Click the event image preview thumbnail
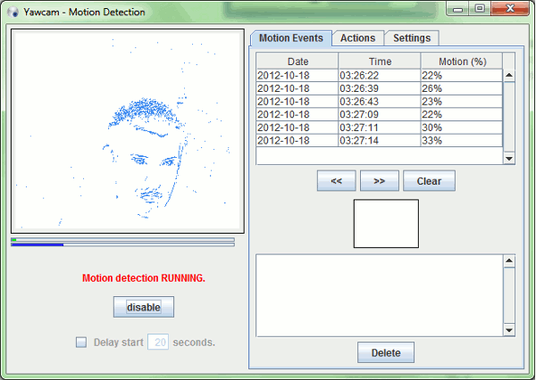 coord(386,223)
